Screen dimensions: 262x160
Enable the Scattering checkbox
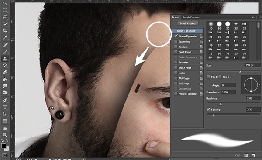[x=176, y=41]
